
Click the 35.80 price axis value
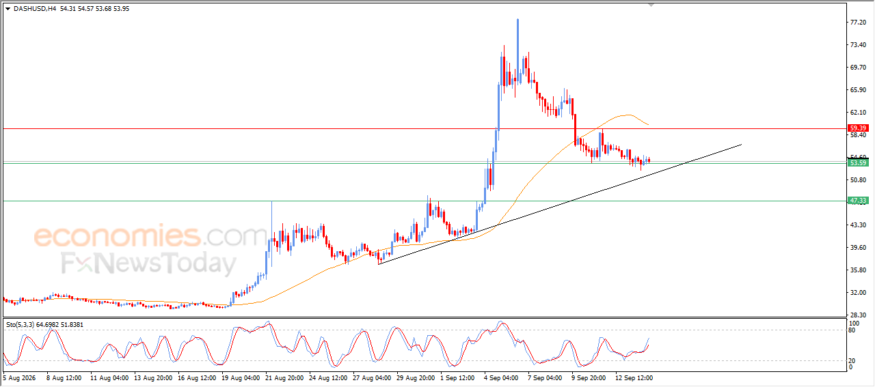point(858,270)
